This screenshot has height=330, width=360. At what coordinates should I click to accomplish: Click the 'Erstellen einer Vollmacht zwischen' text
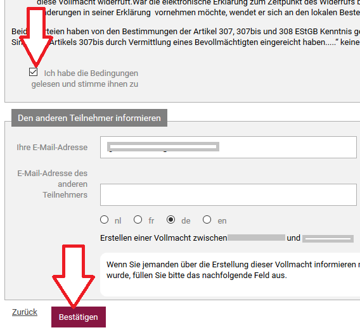164,238
